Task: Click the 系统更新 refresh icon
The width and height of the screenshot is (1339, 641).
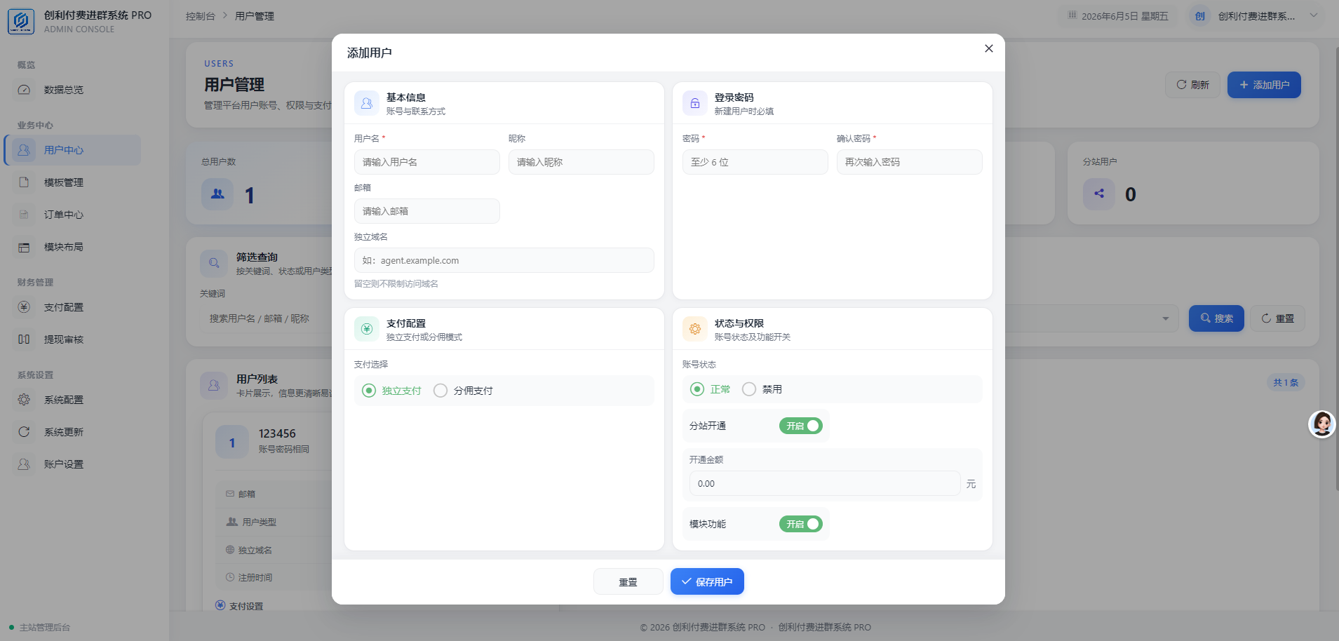Action: click(x=24, y=432)
